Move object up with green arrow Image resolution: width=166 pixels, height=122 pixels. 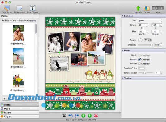tap(83, 115)
